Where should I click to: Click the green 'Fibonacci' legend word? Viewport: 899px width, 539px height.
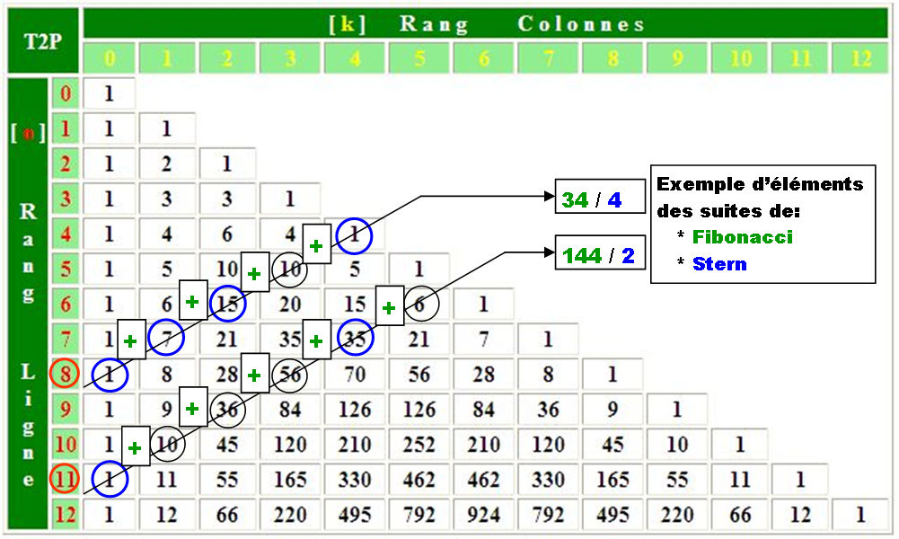coord(743,237)
